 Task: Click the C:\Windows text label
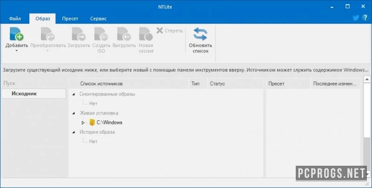point(109,123)
